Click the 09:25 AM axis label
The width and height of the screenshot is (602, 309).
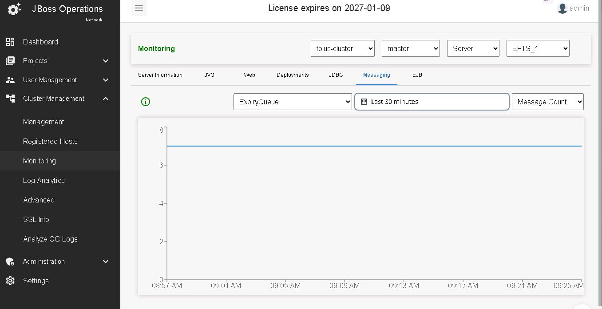pyautogui.click(x=569, y=285)
